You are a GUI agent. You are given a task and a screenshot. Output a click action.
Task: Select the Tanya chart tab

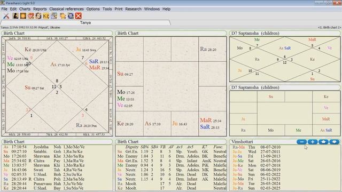[x=85, y=22]
